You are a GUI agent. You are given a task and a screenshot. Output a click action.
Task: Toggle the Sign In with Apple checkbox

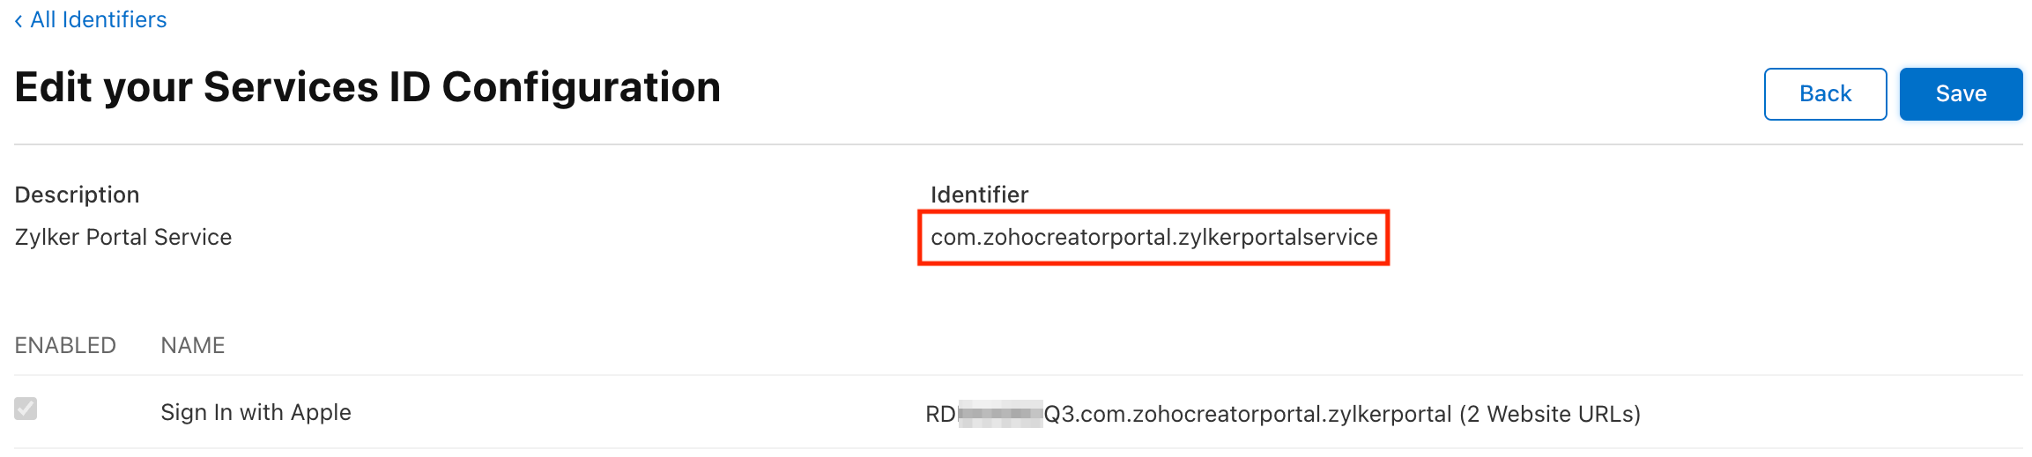tap(26, 409)
